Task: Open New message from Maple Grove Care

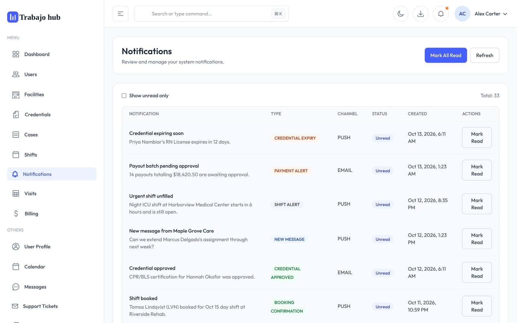Action: pos(171,231)
